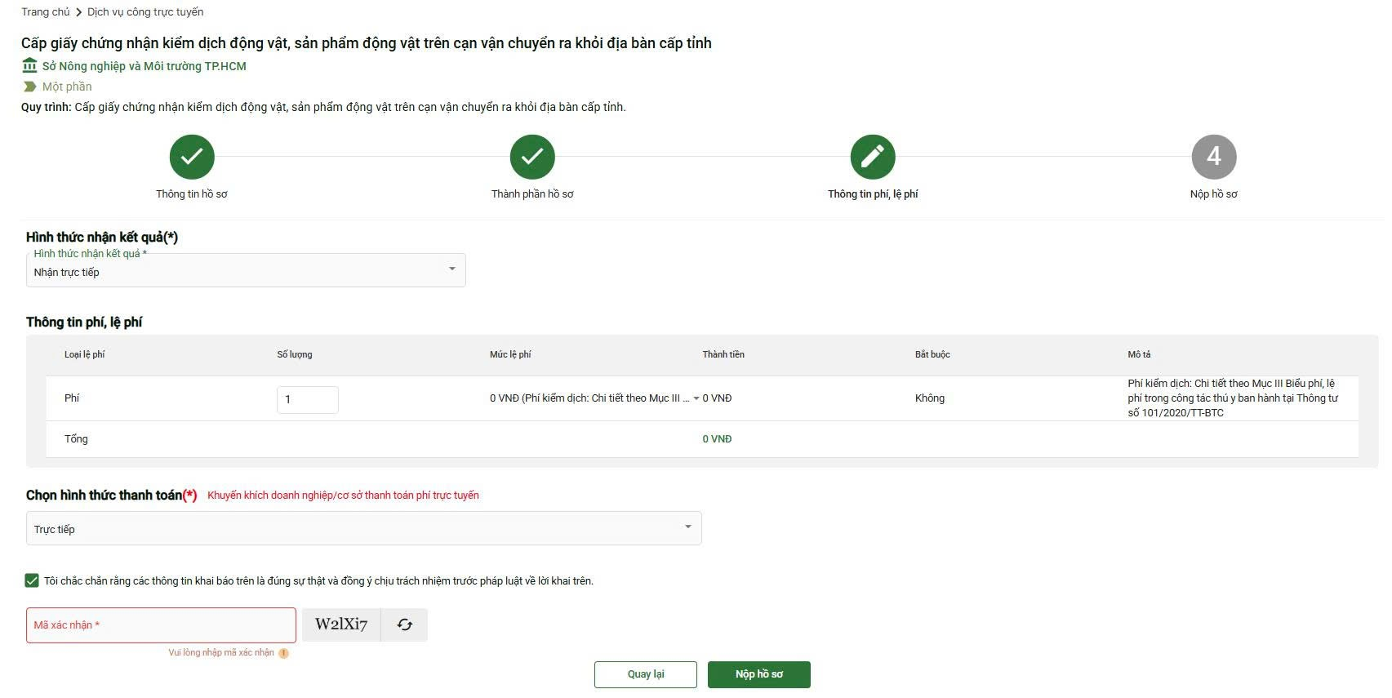Expand the Mức lệ phí fee dropdown
This screenshot has height=698, width=1392.
coord(696,398)
